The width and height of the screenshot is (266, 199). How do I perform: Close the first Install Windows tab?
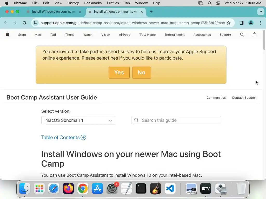coord(80,12)
